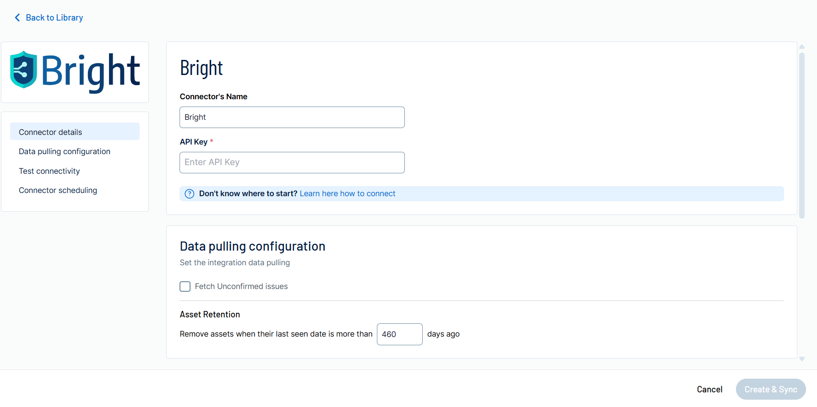Screen dimensions: 817x407
Task: Click the Data pulling configuration section heading
Action: 252,246
